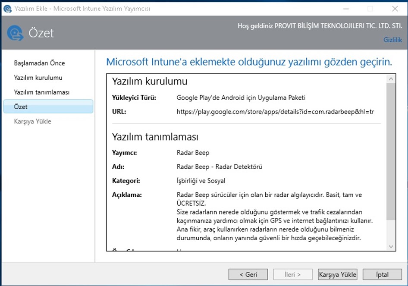Go to Yazılım tanımlaması step in sidebar

pyautogui.click(x=42, y=92)
